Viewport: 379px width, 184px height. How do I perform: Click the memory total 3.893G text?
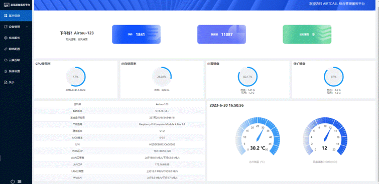point(162,90)
